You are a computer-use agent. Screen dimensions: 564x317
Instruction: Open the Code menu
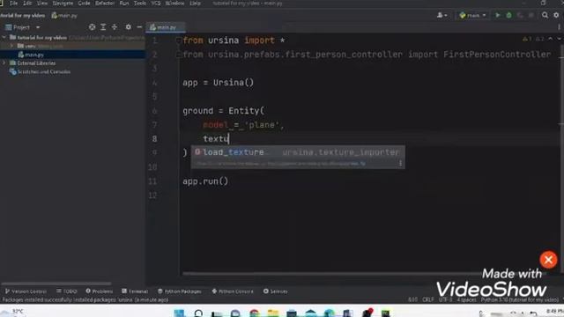tap(84, 4)
